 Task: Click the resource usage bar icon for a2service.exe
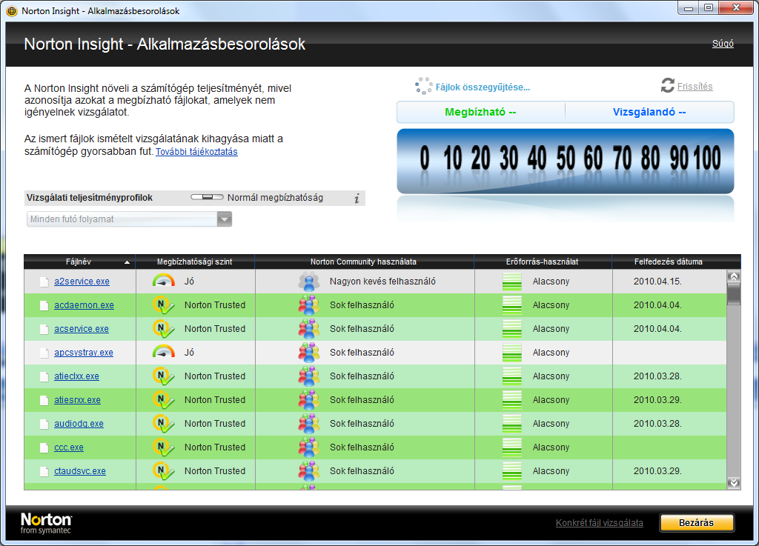(x=512, y=282)
